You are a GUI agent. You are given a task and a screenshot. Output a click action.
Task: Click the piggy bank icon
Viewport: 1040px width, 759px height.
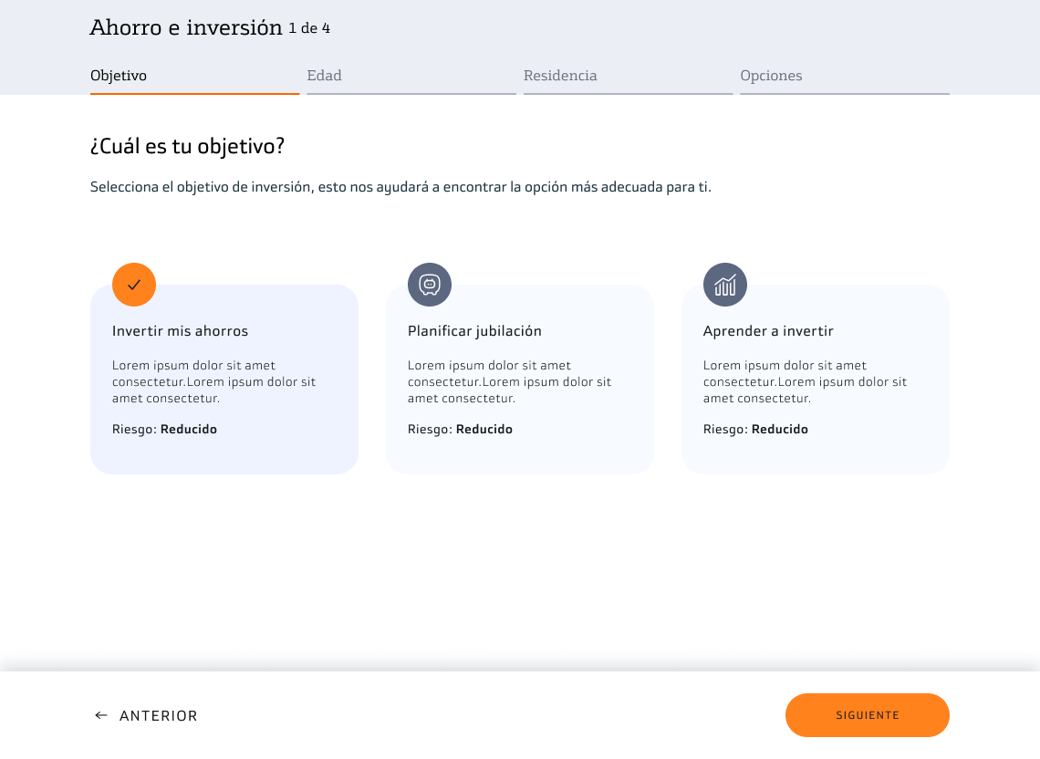pos(430,285)
